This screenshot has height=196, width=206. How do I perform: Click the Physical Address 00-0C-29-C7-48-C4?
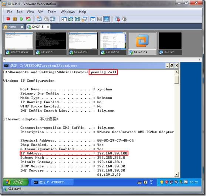click(x=115, y=141)
